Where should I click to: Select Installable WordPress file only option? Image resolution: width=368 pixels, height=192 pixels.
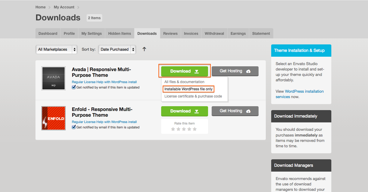189,89
